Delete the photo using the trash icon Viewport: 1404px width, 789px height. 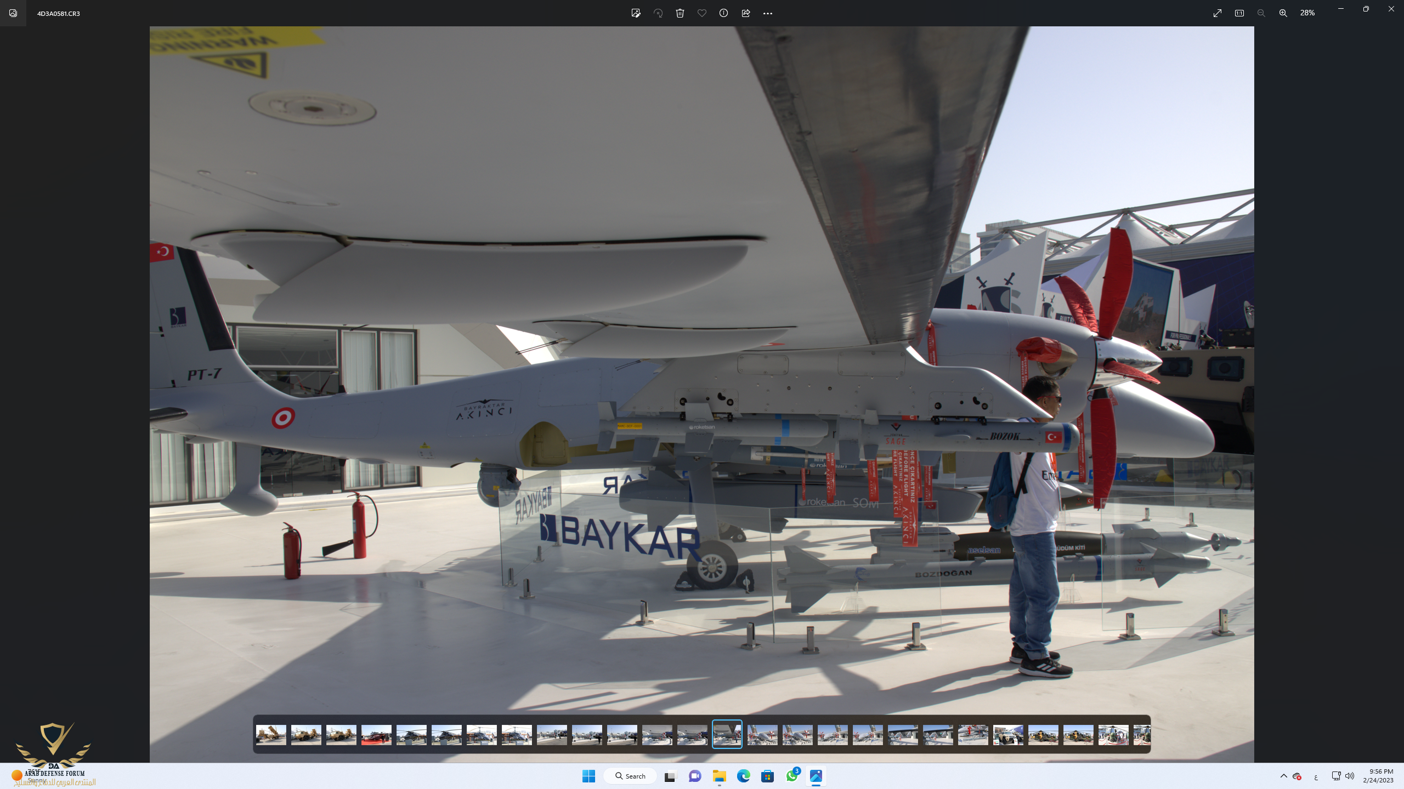tap(680, 13)
